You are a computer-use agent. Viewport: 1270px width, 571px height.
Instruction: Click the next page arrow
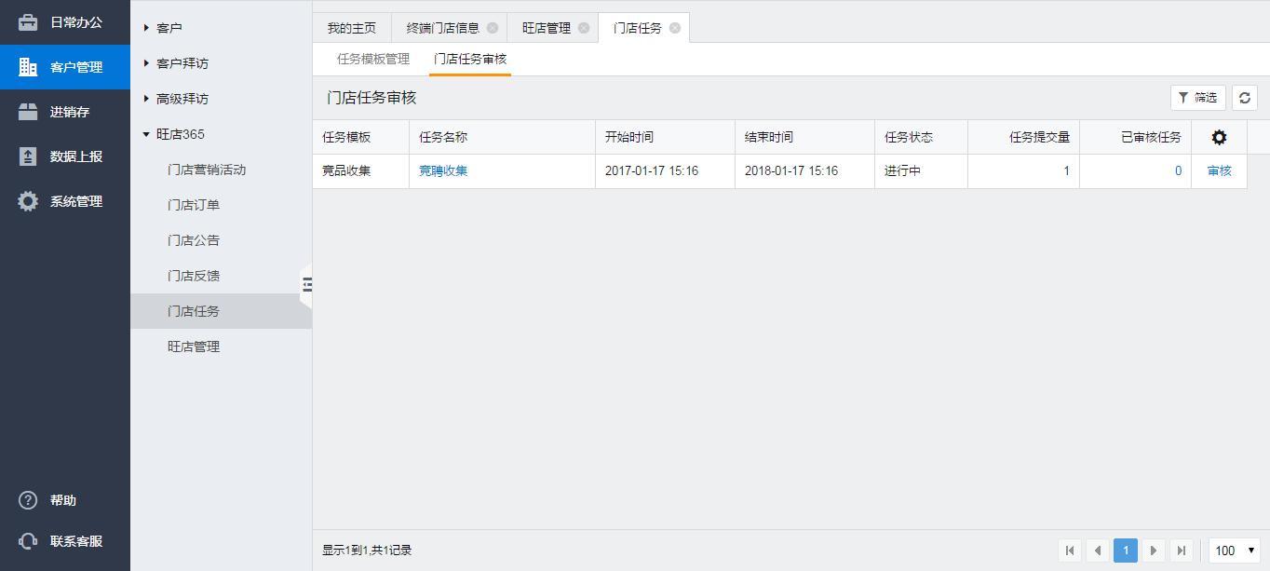click(x=1154, y=551)
